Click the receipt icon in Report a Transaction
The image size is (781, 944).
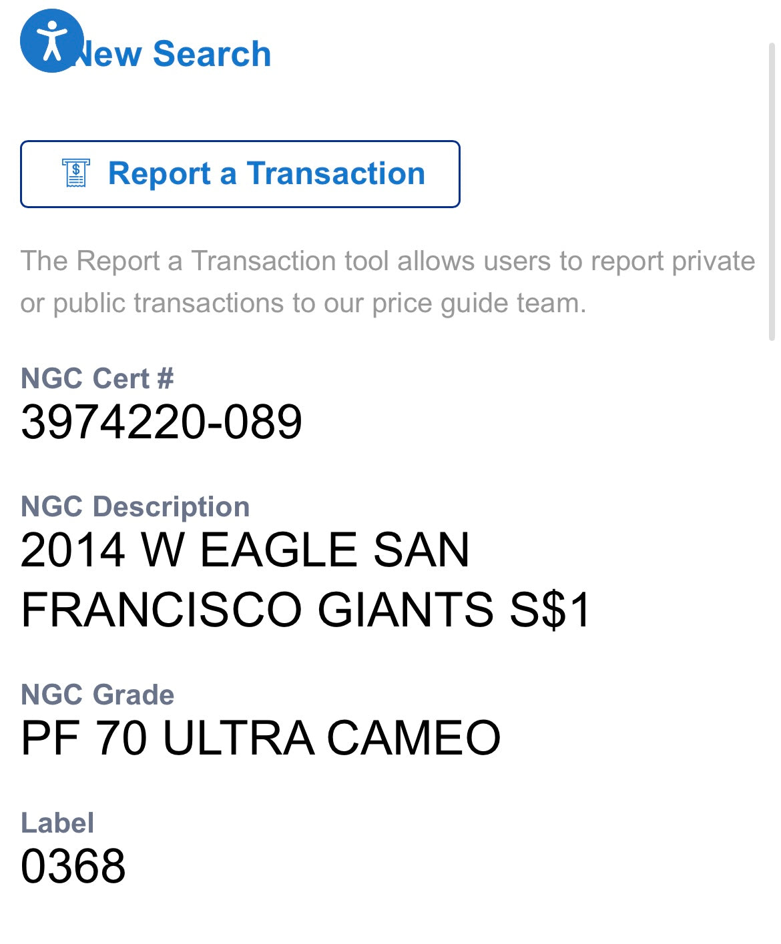tap(76, 173)
